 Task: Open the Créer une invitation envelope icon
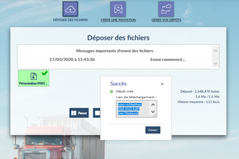118,9
